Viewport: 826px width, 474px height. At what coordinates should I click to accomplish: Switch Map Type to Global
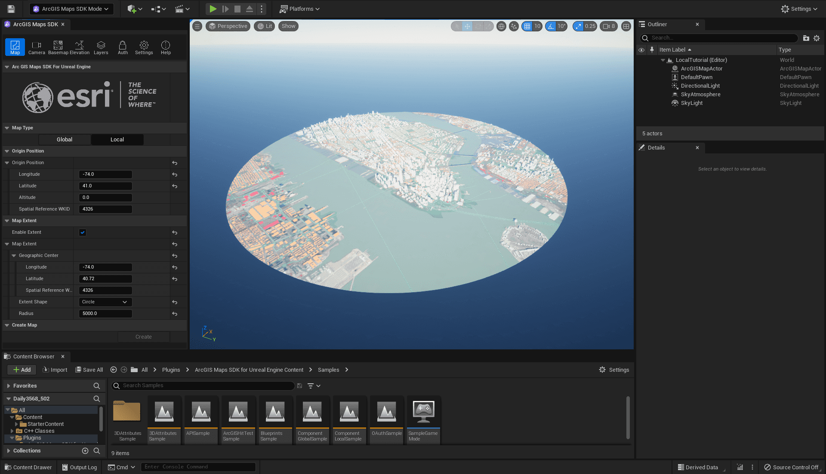[64, 139]
